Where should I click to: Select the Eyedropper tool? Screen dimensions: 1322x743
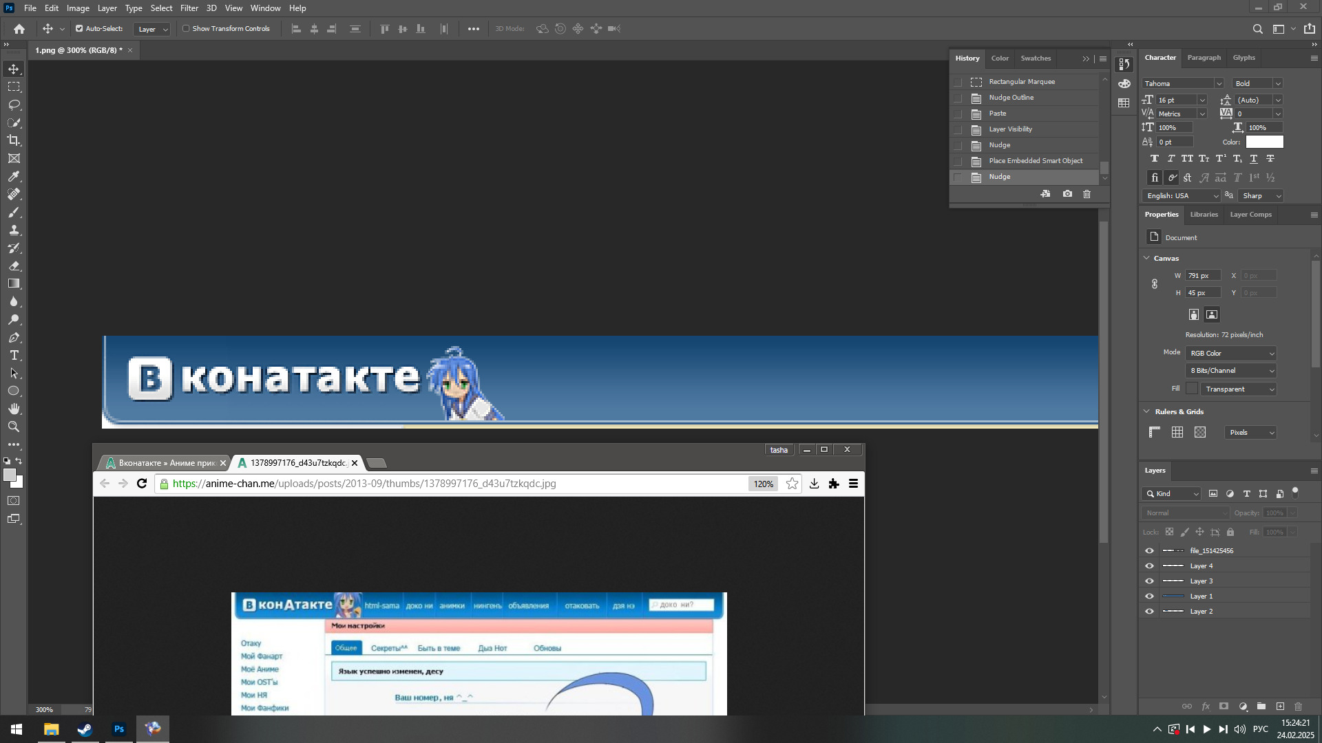[14, 176]
